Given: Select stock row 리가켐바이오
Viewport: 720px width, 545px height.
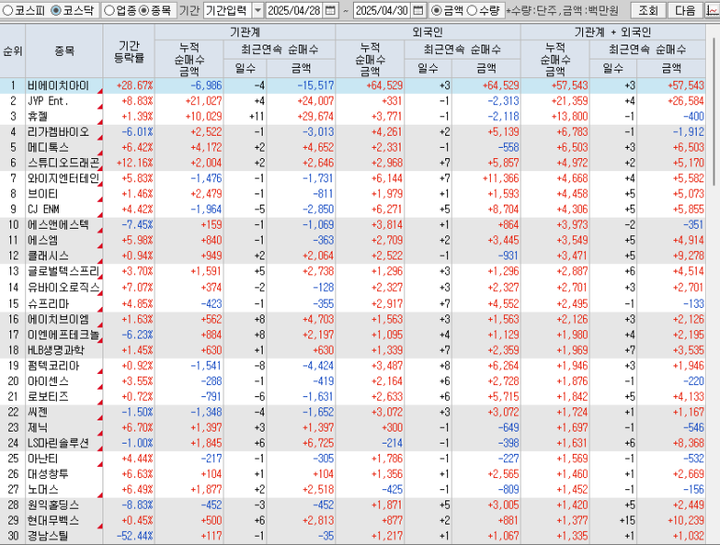Looking at the screenshot, I should pyautogui.click(x=353, y=132).
